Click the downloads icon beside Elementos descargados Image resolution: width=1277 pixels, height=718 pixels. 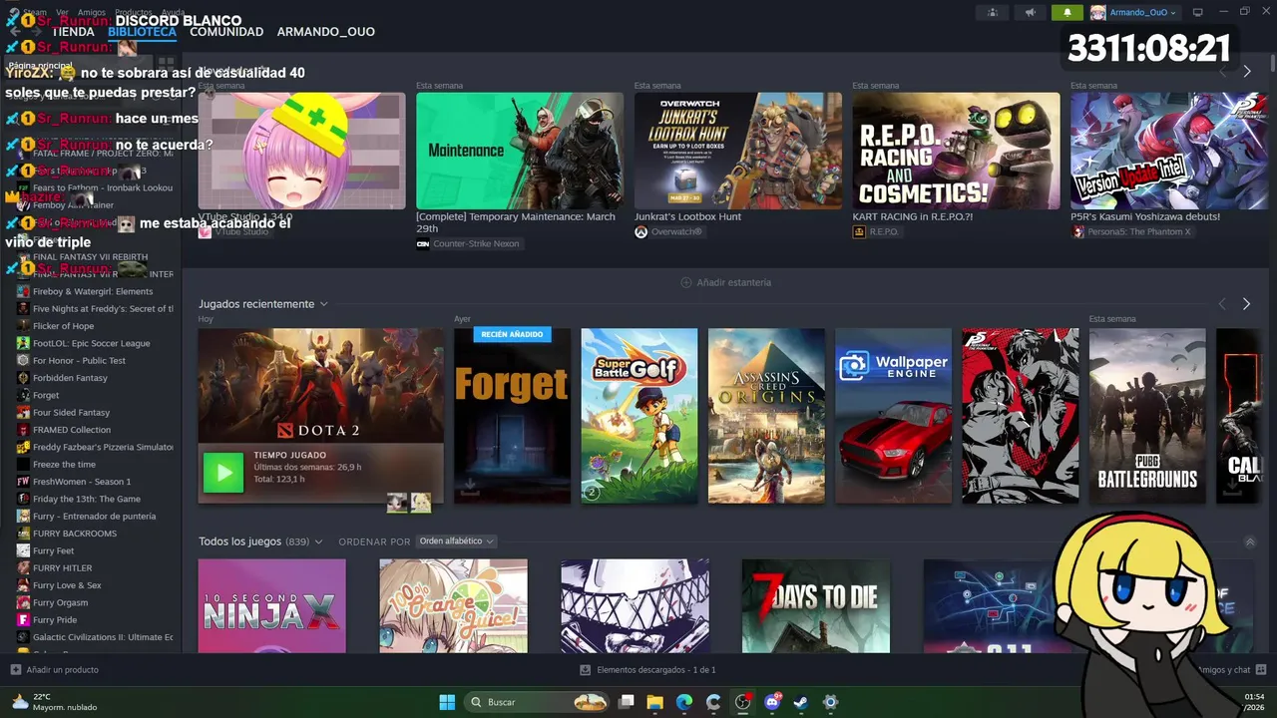[586, 670]
